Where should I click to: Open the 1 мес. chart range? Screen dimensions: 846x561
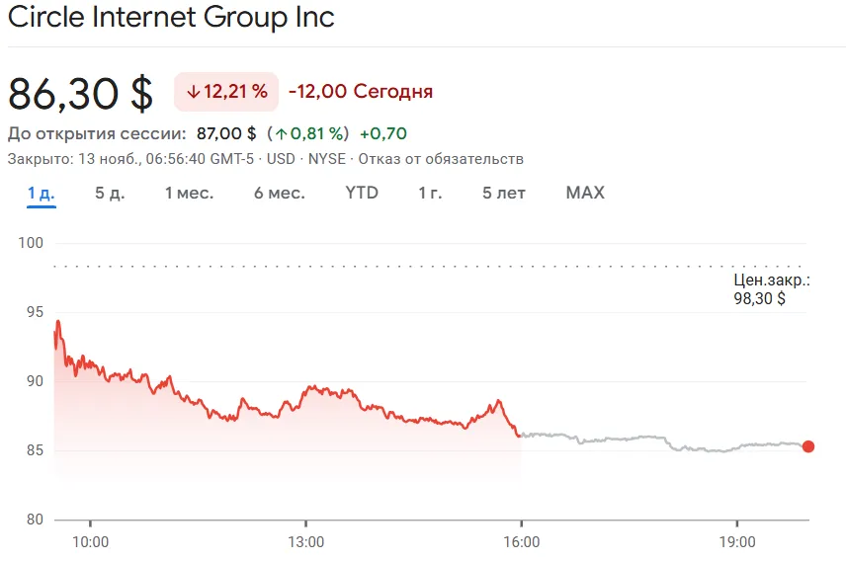(x=189, y=193)
